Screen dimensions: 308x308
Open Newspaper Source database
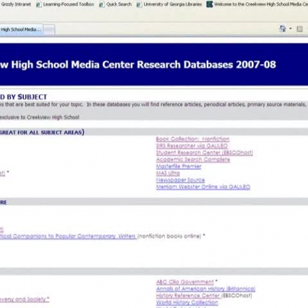click(x=180, y=180)
